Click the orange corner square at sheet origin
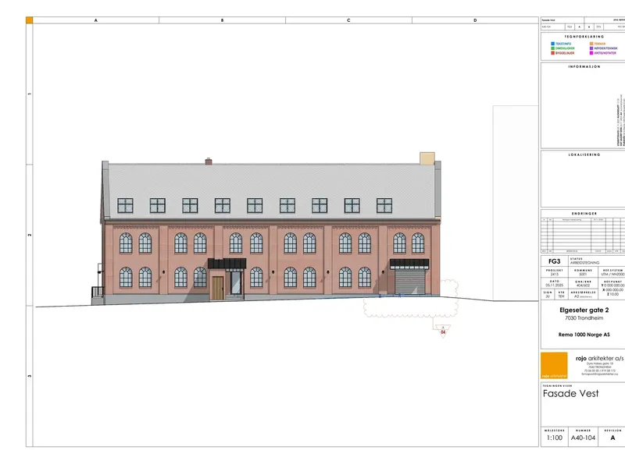Screen dimensions: 625x468 pyautogui.click(x=29, y=20)
